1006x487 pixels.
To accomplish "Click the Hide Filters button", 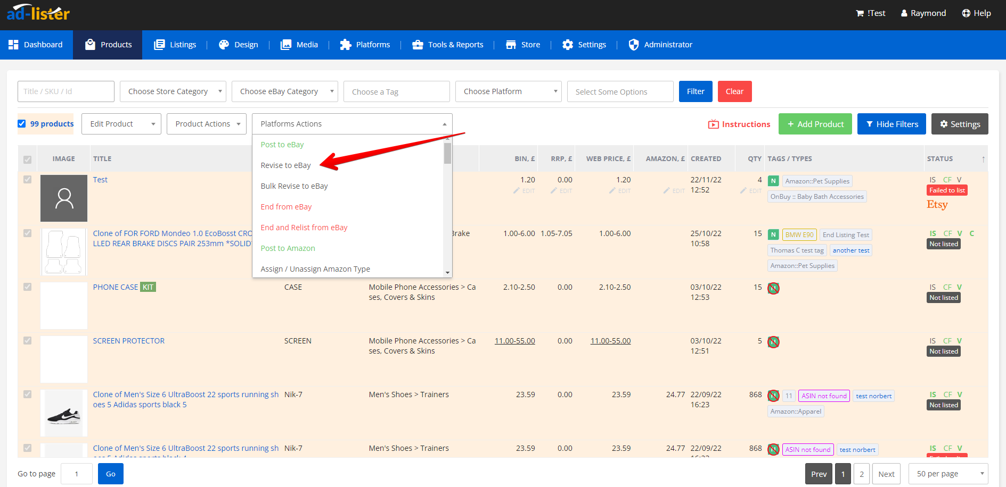I will [x=892, y=124].
